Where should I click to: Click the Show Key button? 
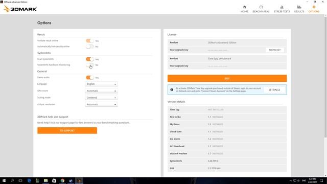pos(275,50)
